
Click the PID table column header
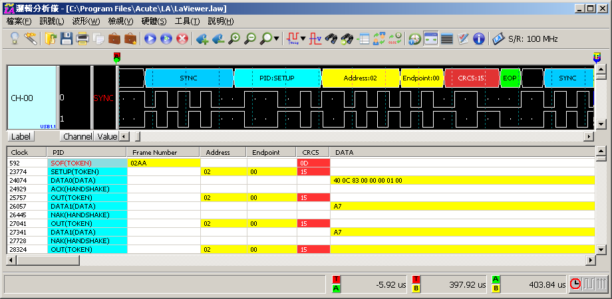point(86,152)
